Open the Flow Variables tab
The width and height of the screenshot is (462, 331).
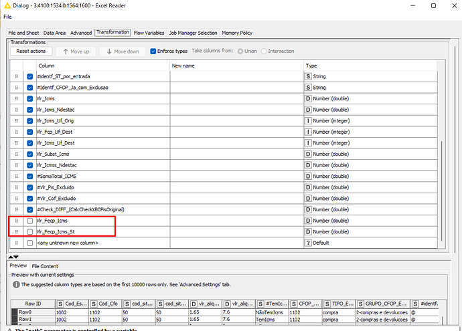point(149,33)
